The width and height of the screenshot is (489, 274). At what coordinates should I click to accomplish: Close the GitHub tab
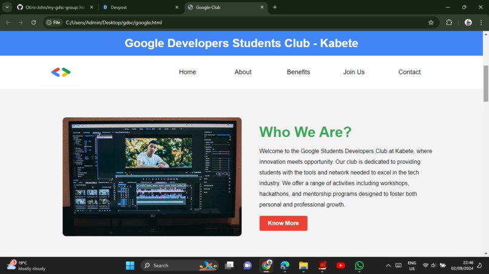[x=92, y=7]
